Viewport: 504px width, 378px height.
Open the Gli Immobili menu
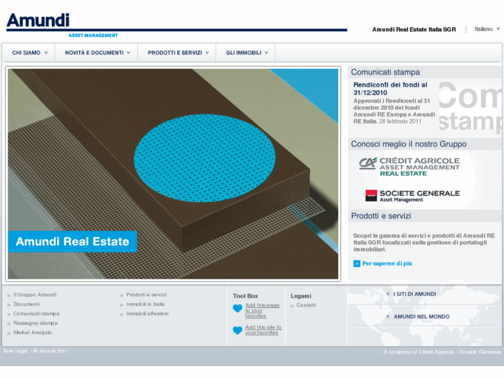coord(247,53)
